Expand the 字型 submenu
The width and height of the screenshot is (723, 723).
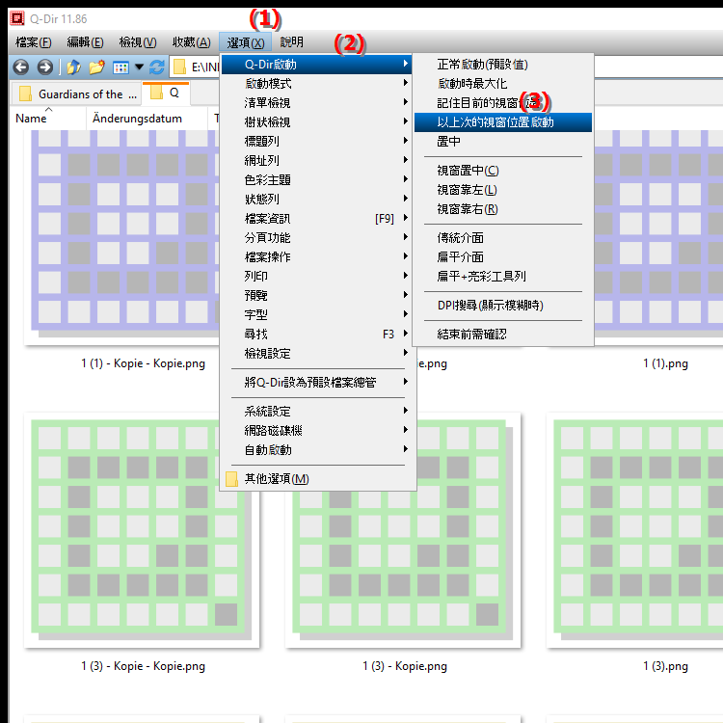tap(317, 315)
